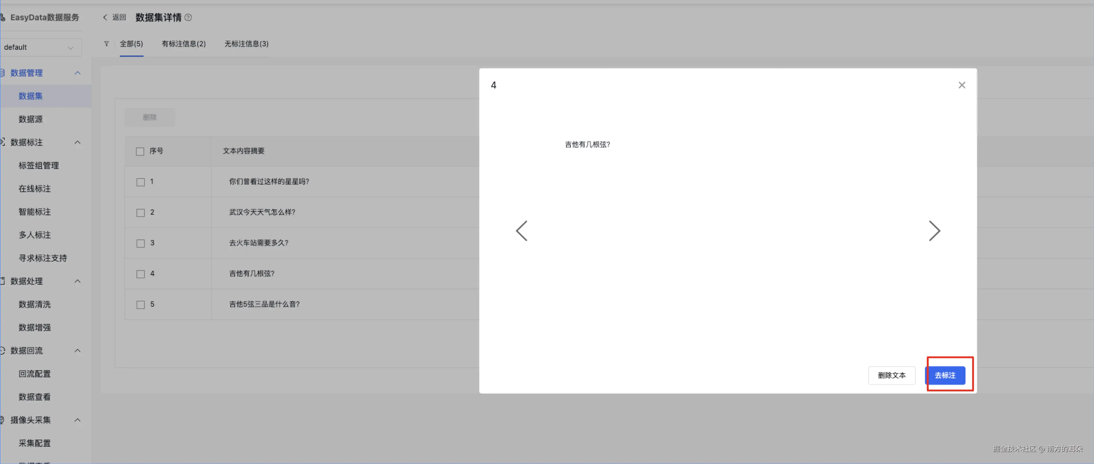Collapse the 数据标注 sidebar section
This screenshot has width=1094, height=464.
click(77, 142)
